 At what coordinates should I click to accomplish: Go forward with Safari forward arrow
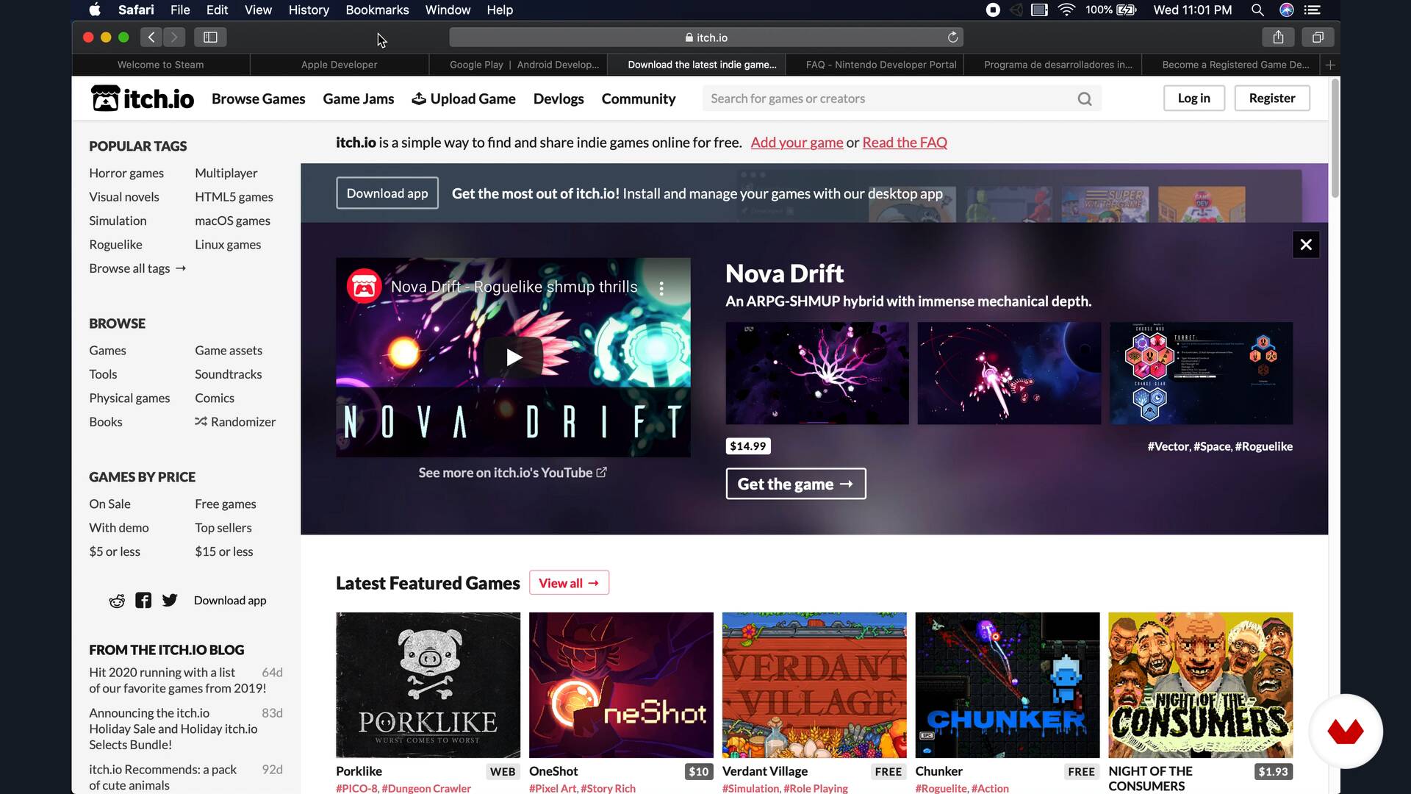(174, 37)
